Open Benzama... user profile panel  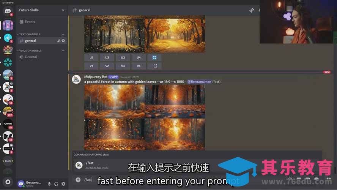click(30, 184)
